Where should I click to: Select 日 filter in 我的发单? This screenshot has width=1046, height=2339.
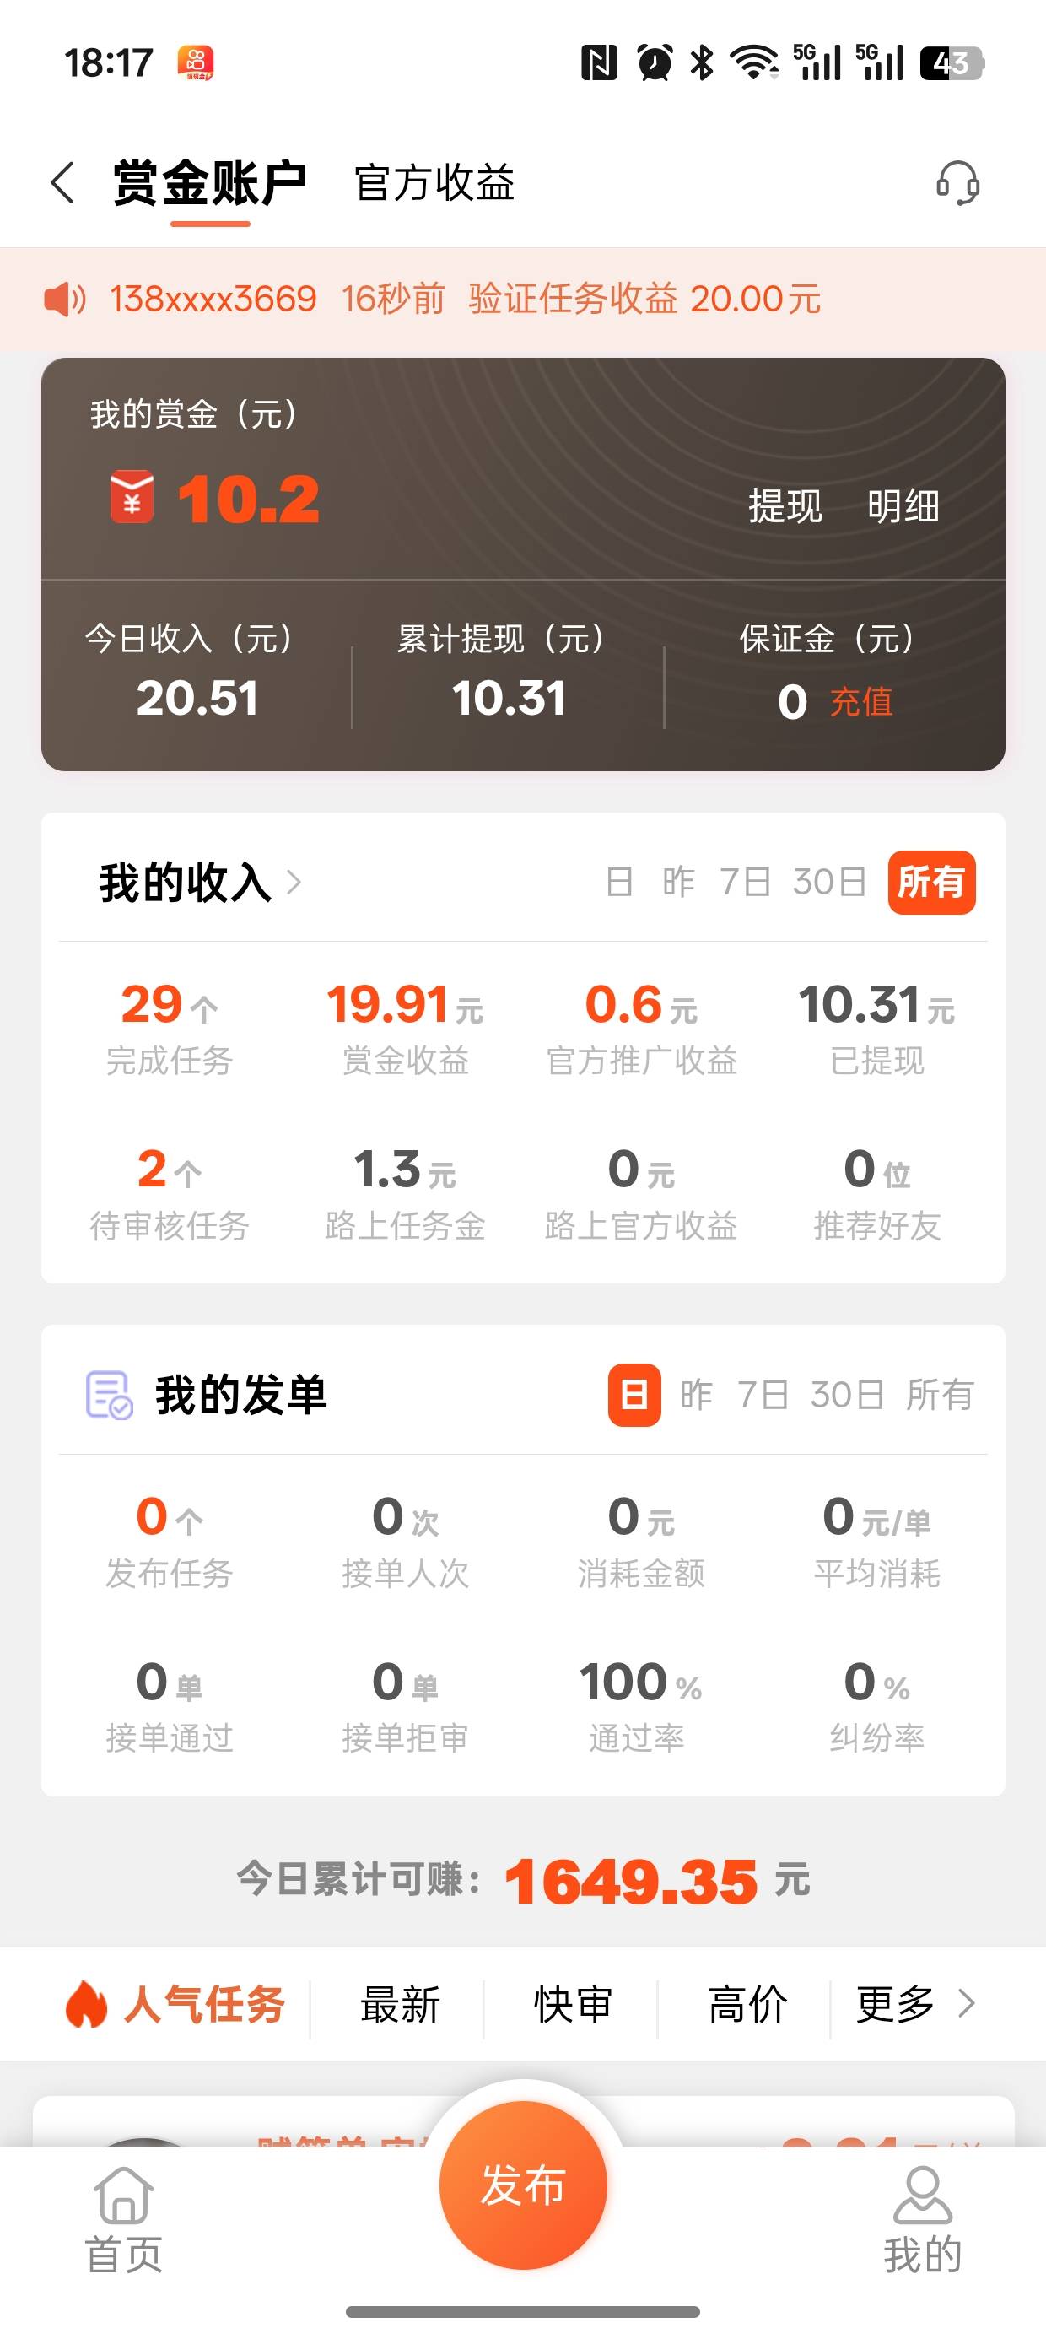634,1395
